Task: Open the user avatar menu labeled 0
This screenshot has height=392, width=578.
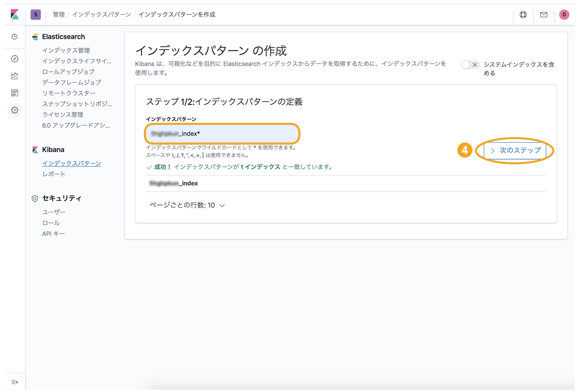Action: coord(564,14)
